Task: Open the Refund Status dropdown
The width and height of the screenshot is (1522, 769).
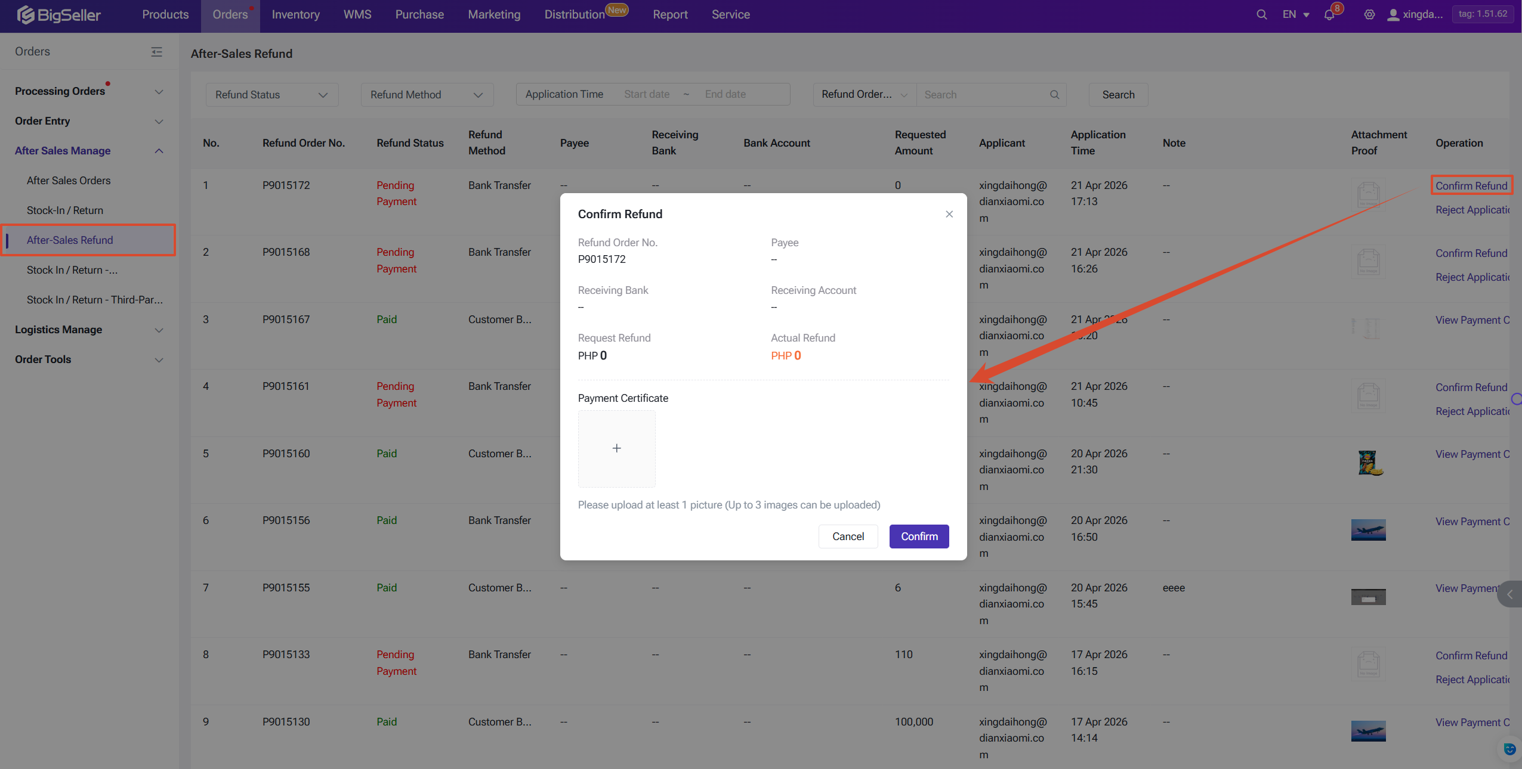Action: 271,95
